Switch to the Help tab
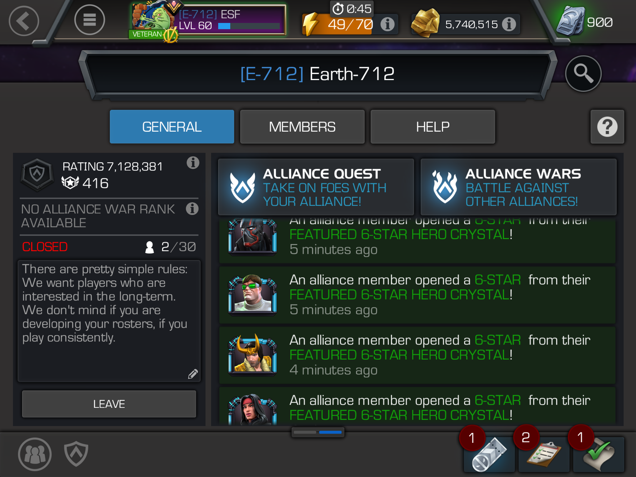636x477 pixels. pos(433,127)
